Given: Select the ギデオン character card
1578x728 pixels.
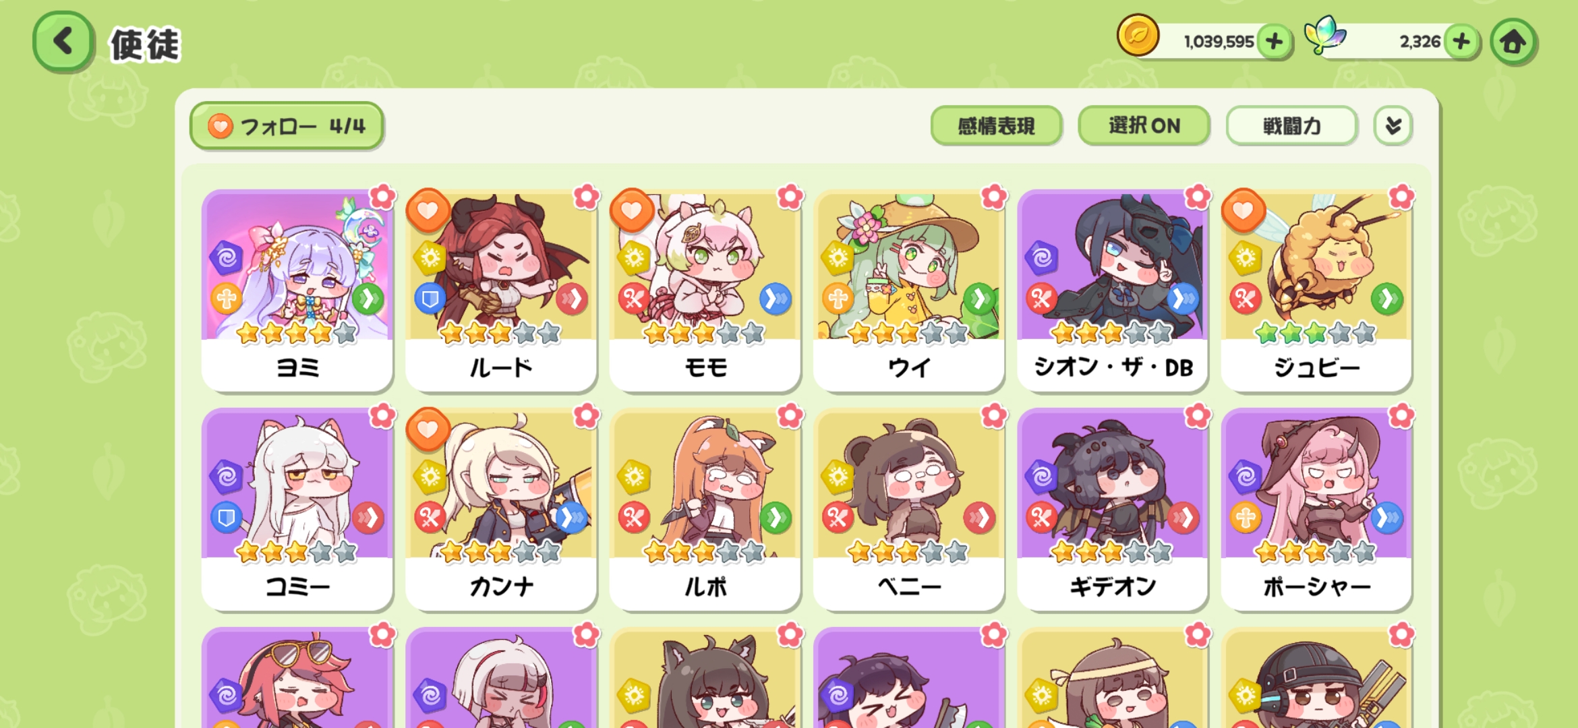Looking at the screenshot, I should [1113, 510].
